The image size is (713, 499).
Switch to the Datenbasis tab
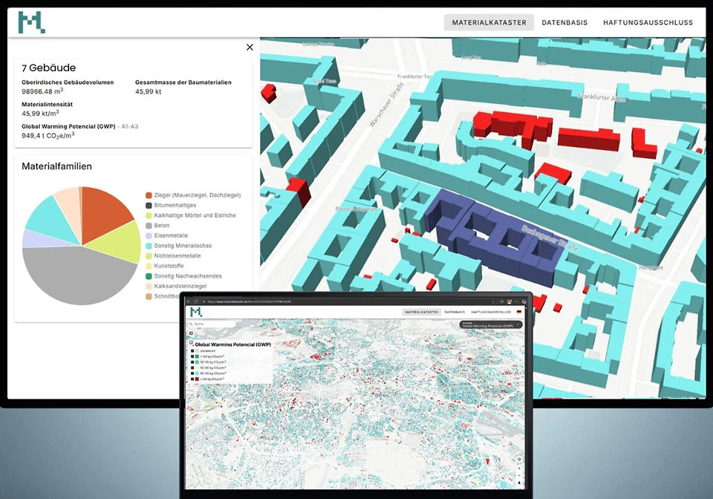[564, 22]
